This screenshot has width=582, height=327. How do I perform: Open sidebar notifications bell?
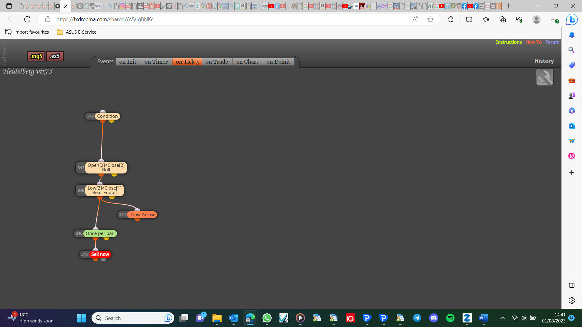pos(572,35)
